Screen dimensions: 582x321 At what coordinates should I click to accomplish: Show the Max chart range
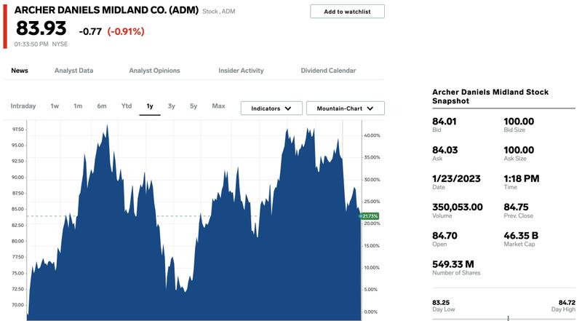(x=219, y=106)
